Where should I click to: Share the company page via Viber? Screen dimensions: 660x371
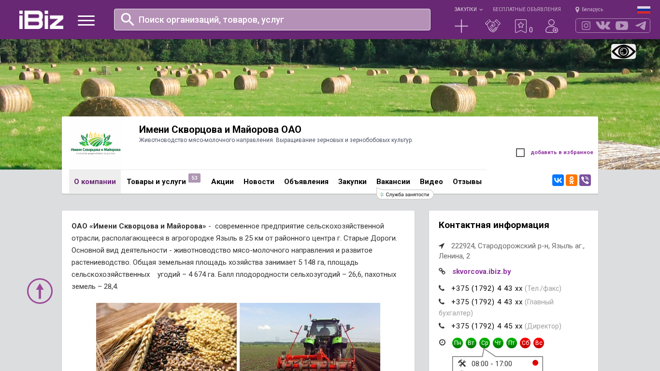tap(585, 180)
